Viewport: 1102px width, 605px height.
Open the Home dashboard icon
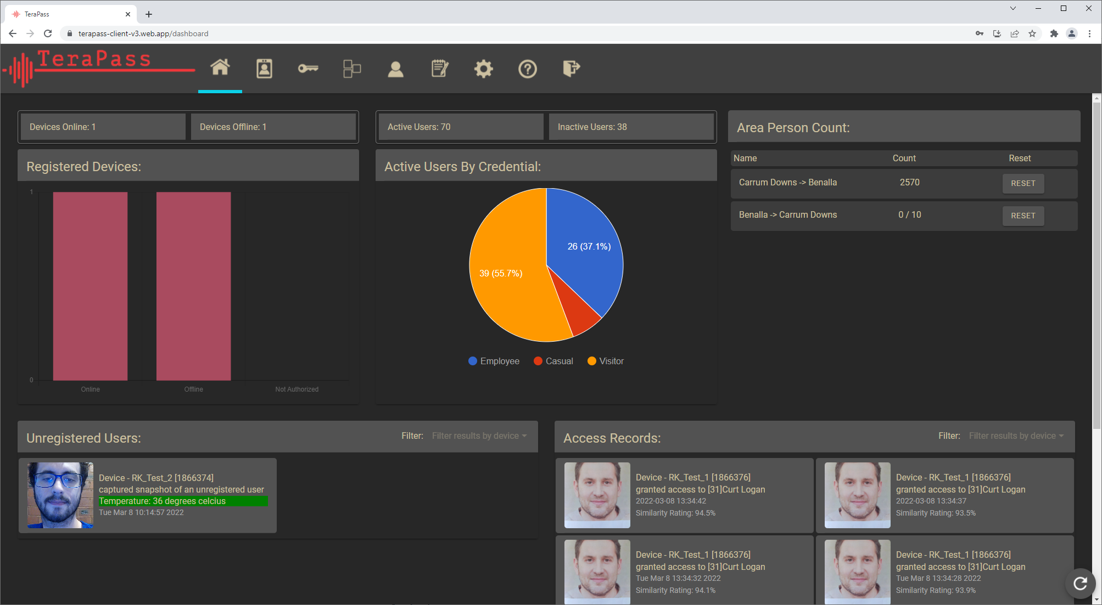click(220, 68)
